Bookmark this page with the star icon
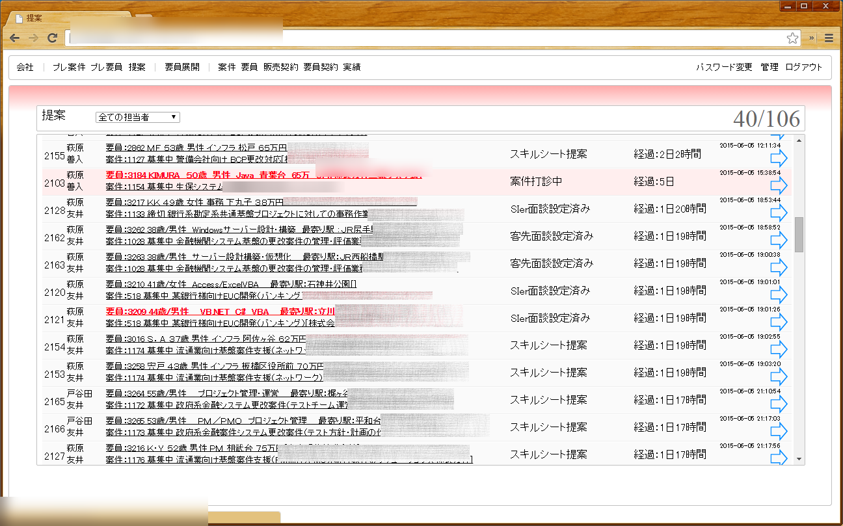The image size is (843, 526). pyautogui.click(x=792, y=38)
